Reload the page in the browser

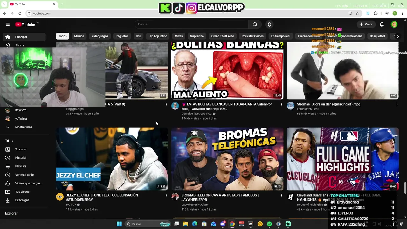click(x=20, y=13)
